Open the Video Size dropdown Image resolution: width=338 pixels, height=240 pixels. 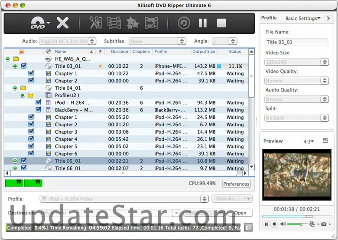point(296,62)
